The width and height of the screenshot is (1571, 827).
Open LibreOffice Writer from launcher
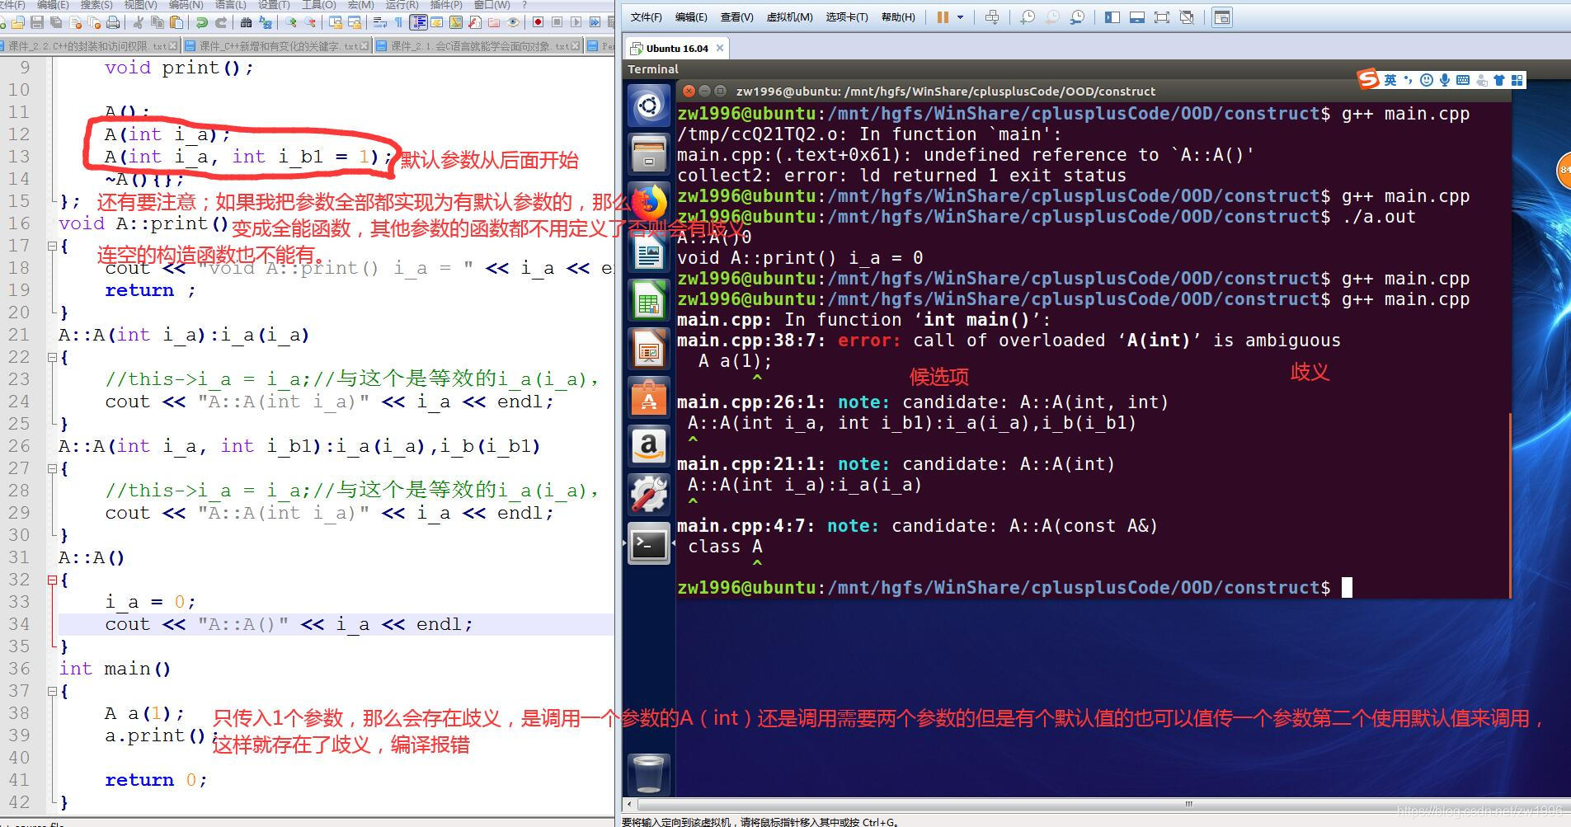click(649, 253)
